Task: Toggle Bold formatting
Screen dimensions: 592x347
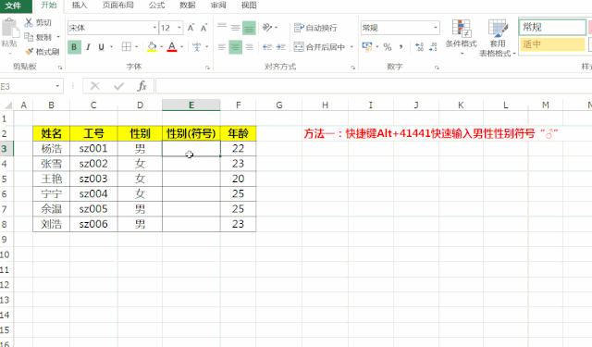Action: point(74,47)
